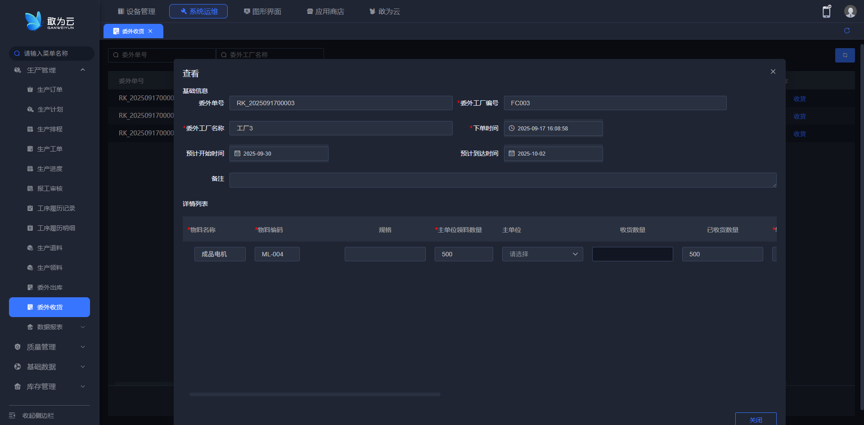Screen dimensions: 864x425
Task: Open the 主单位 请选择 dropdown
Action: (542, 254)
